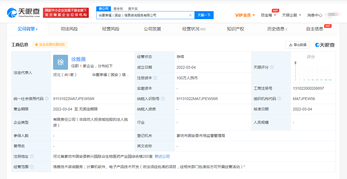Click help icon beside 统一社会信用代码
Viewport: 347px width, 179px height.
(47, 99)
